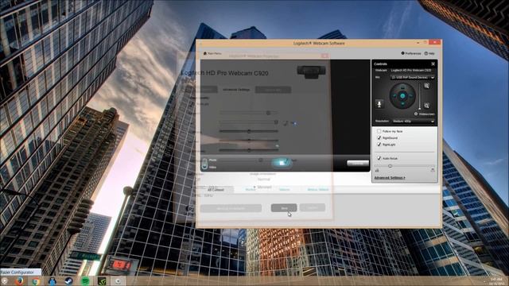Open the QQ penguin app from taskbar
The image size is (509, 286).
tap(52, 281)
